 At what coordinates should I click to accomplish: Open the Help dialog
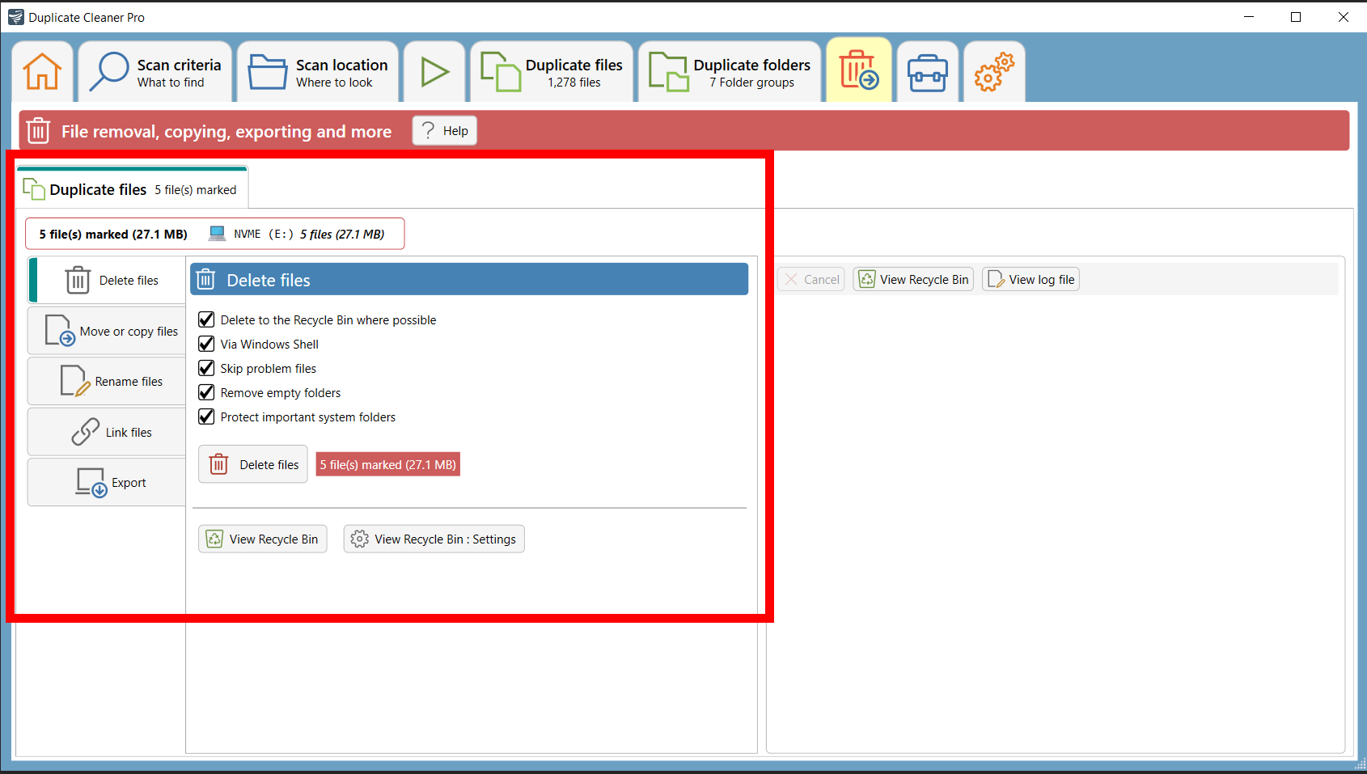tap(443, 130)
